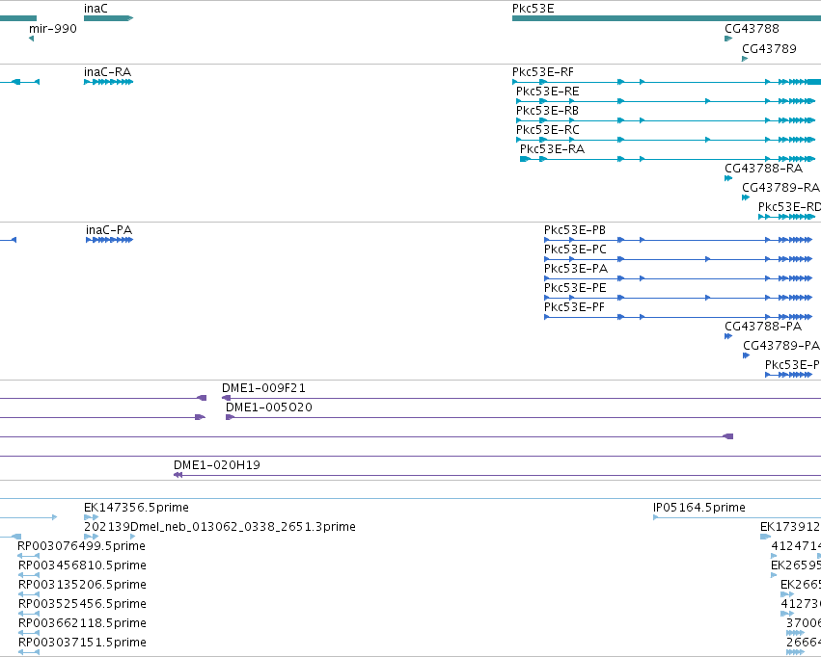Viewport: 821px width, 657px height.
Task: Click the inaC-RA exon arrow glyphs
Action: point(108,82)
